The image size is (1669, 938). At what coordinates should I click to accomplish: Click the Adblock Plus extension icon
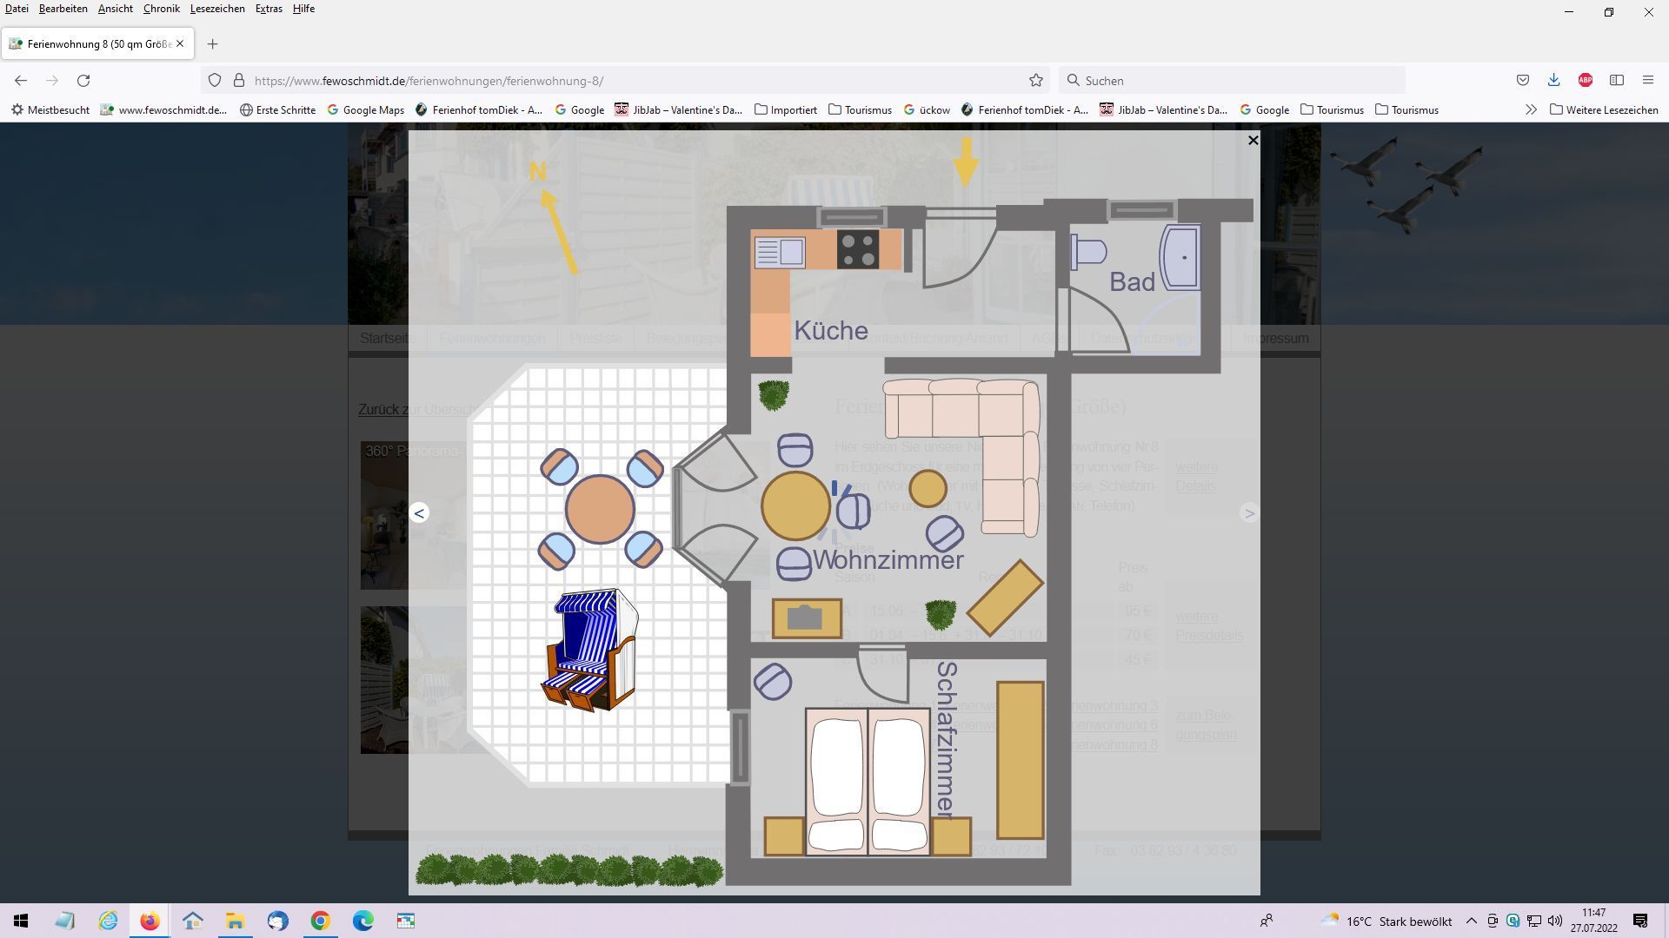click(x=1585, y=81)
